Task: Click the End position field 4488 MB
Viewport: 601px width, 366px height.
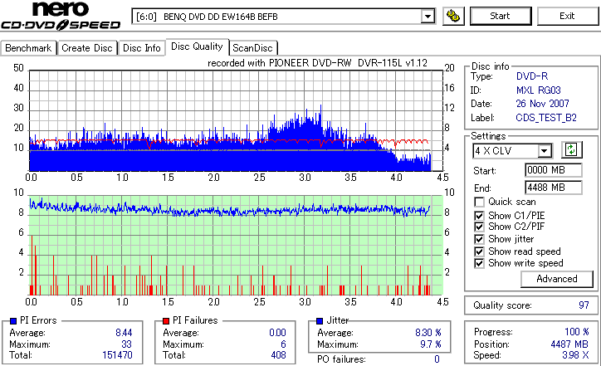Action: tap(553, 188)
